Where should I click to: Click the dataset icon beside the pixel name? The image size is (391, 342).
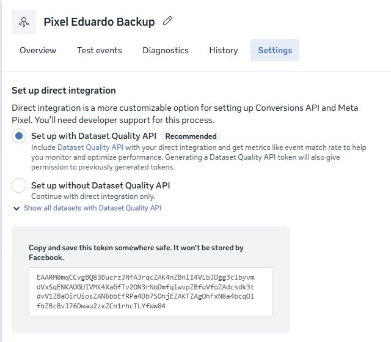[24, 22]
